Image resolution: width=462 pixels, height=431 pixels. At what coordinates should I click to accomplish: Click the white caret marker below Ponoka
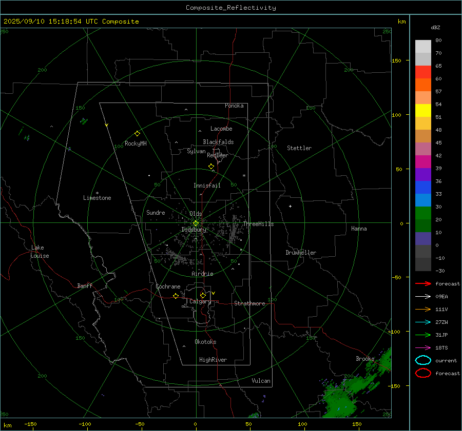[186, 110]
